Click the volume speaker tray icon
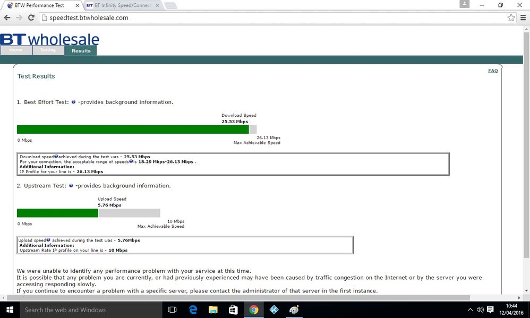The image size is (530, 318). 480,310
